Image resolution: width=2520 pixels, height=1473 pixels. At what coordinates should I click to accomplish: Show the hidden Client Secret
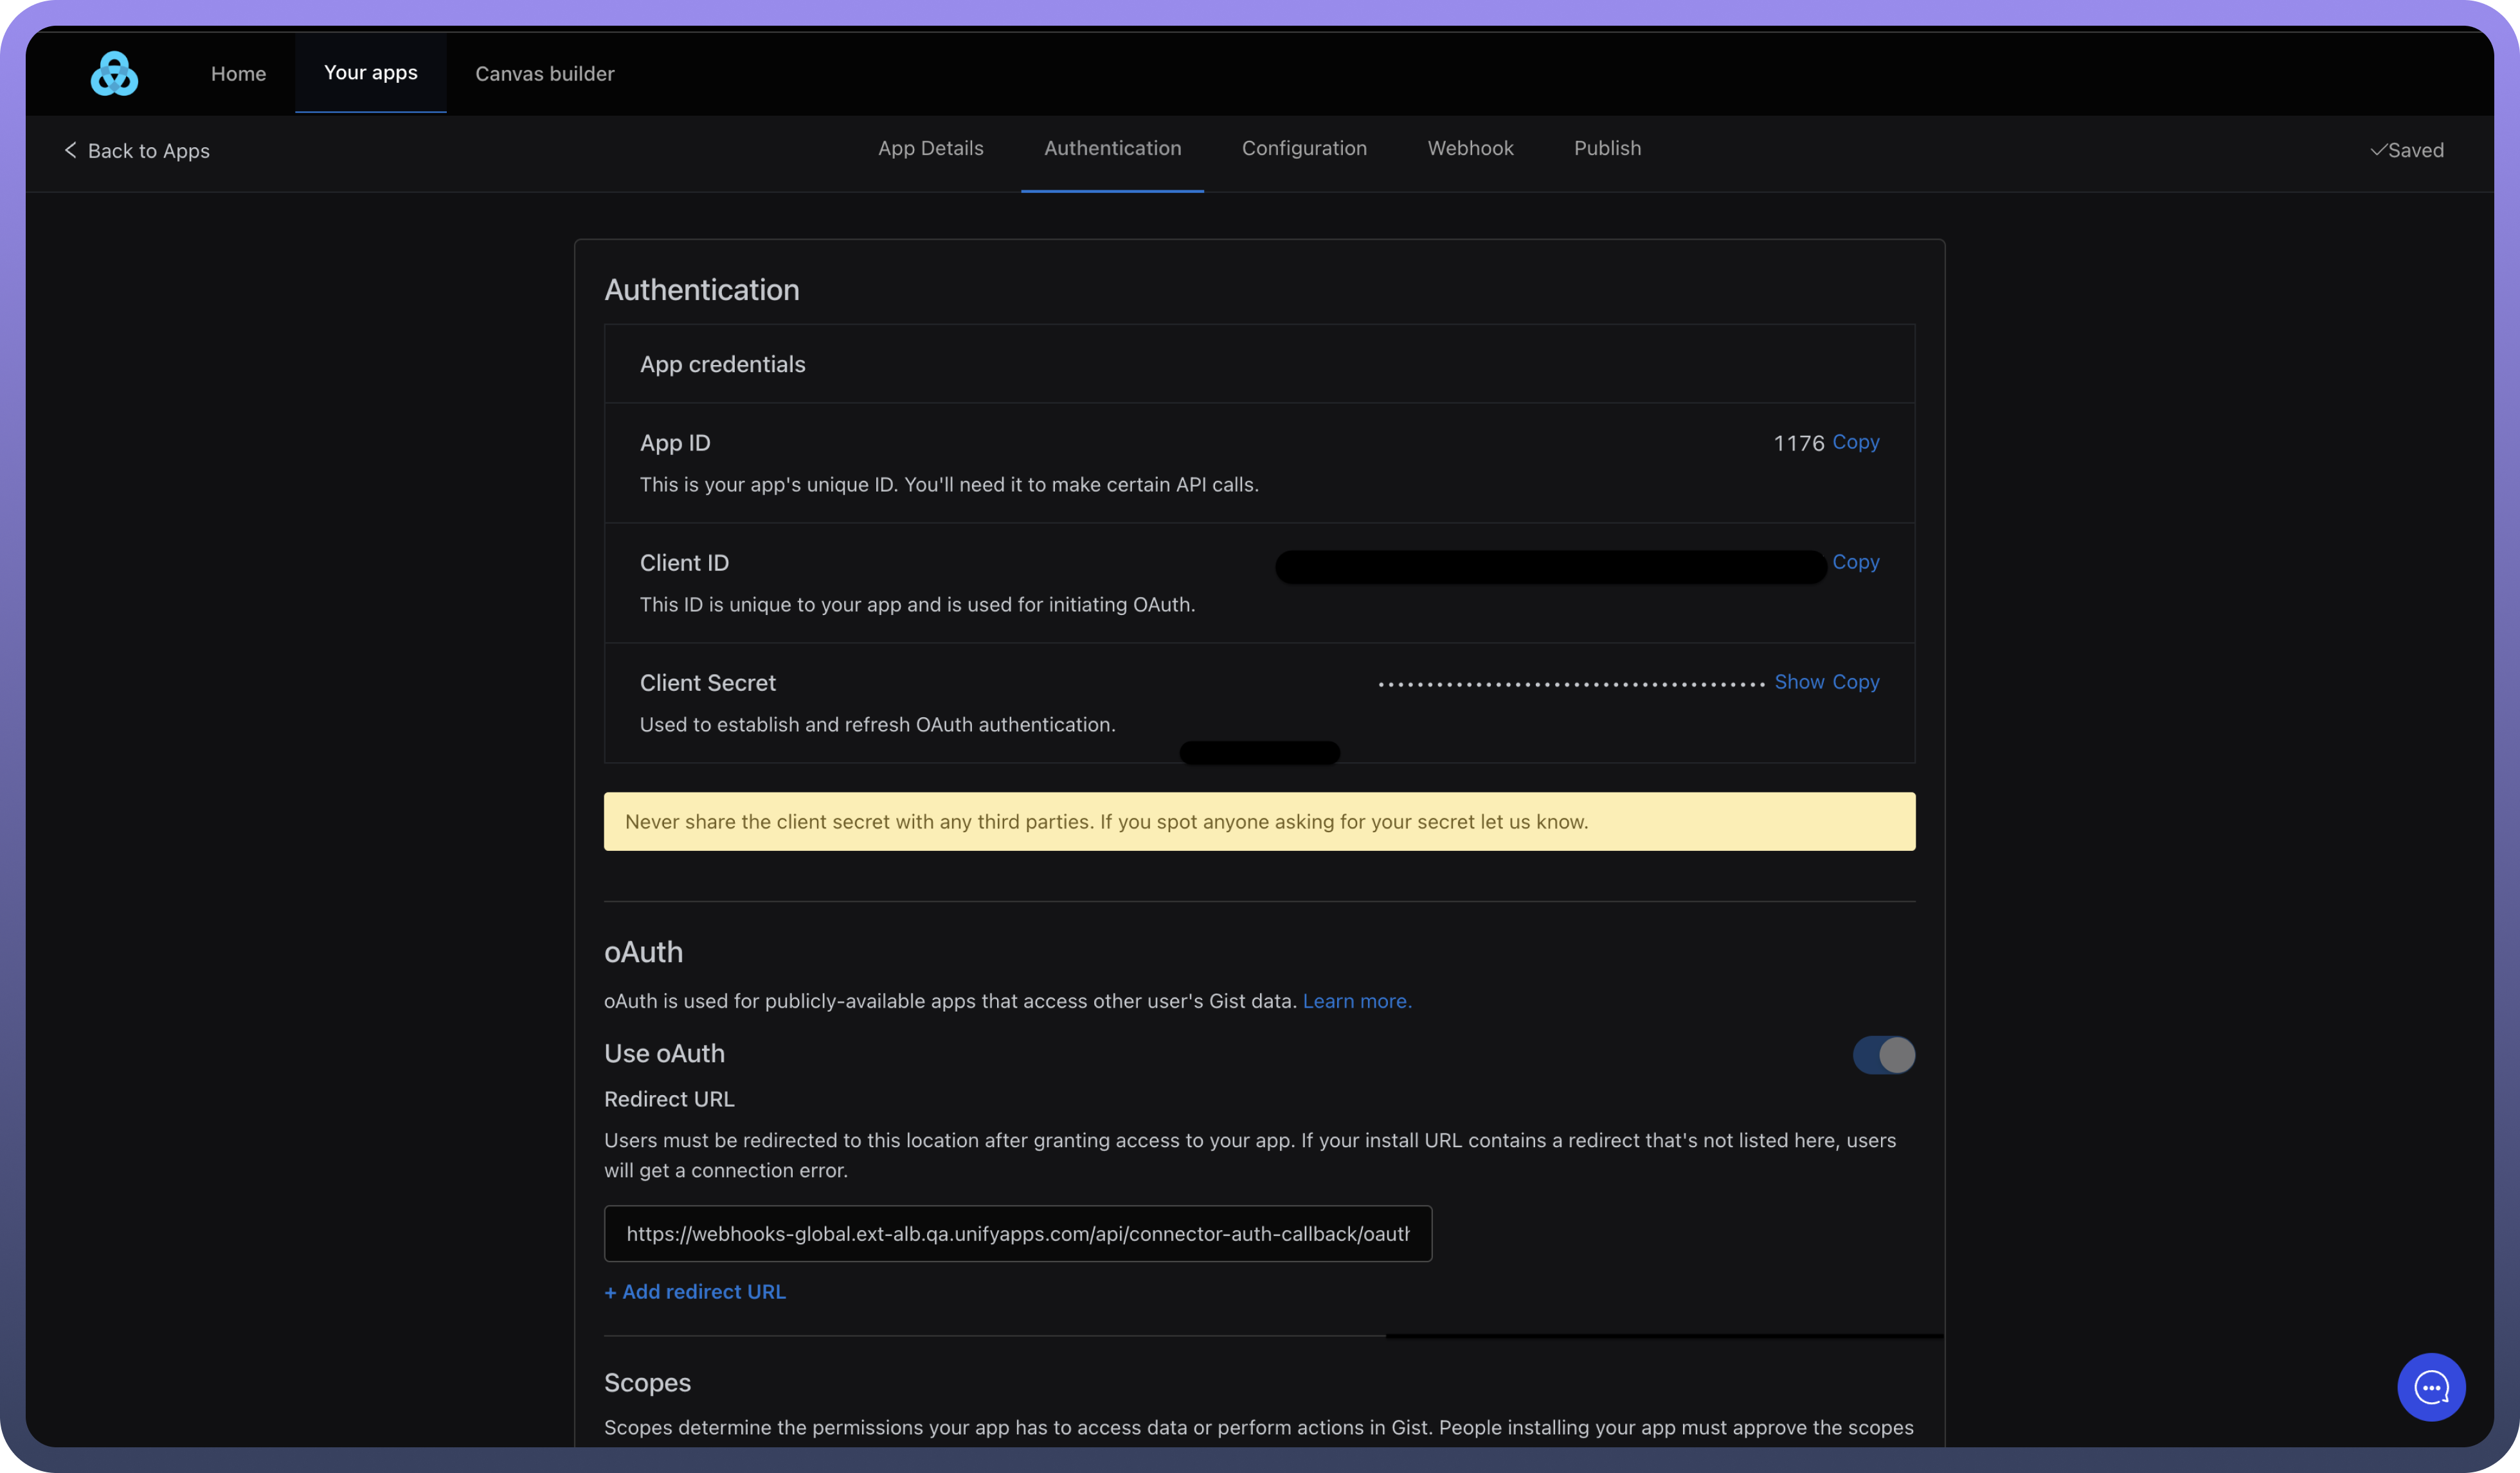pyautogui.click(x=1799, y=682)
